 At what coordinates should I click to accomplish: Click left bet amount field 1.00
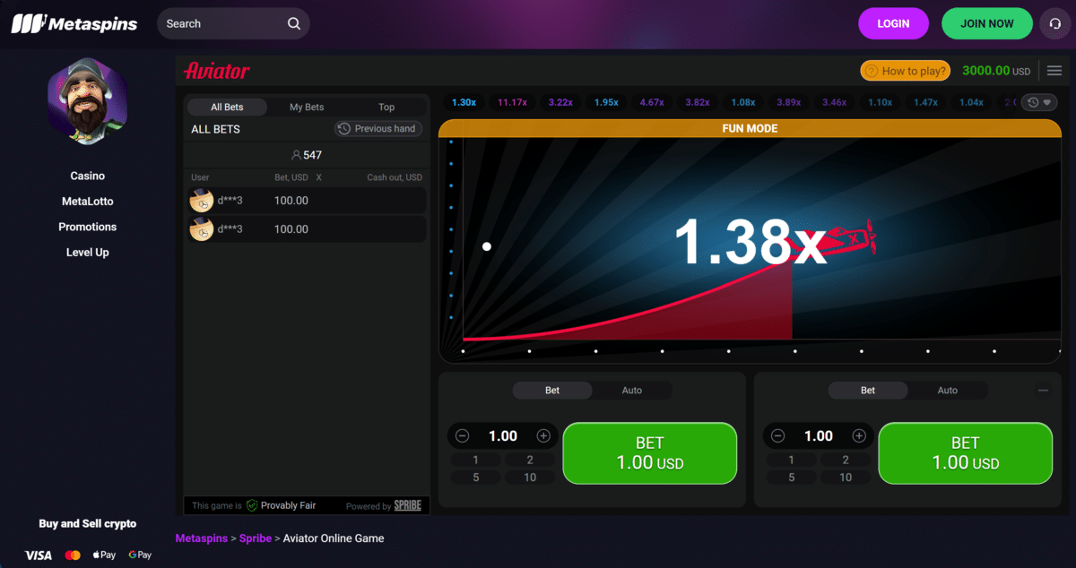click(x=503, y=436)
